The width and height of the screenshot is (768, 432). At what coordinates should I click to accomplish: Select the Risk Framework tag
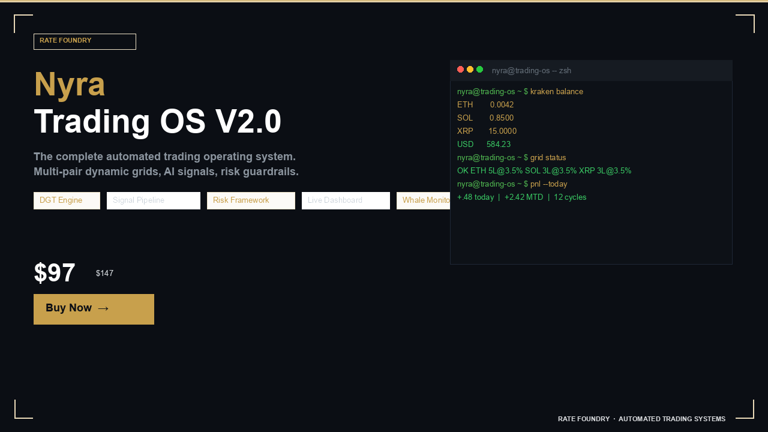[x=251, y=200]
